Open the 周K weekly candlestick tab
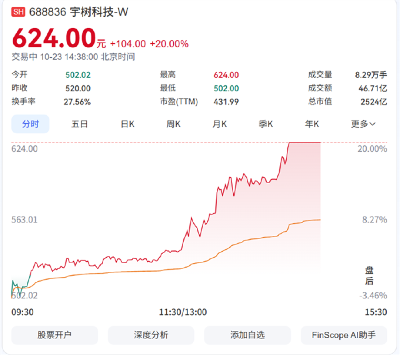The height and width of the screenshot is (355, 400). (x=173, y=124)
